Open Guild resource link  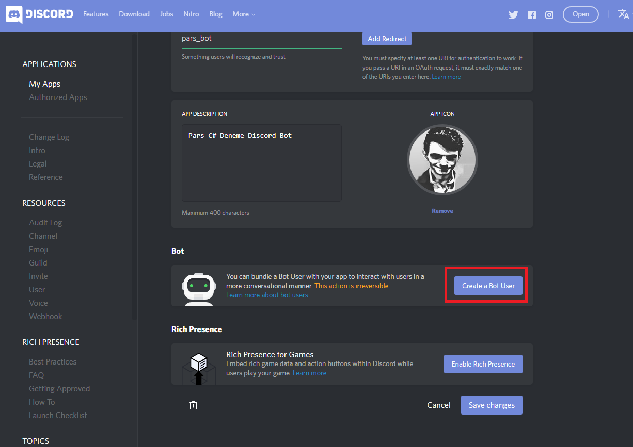pos(38,263)
